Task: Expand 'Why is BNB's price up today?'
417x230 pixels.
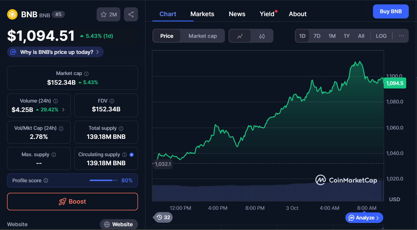Action: [x=56, y=52]
